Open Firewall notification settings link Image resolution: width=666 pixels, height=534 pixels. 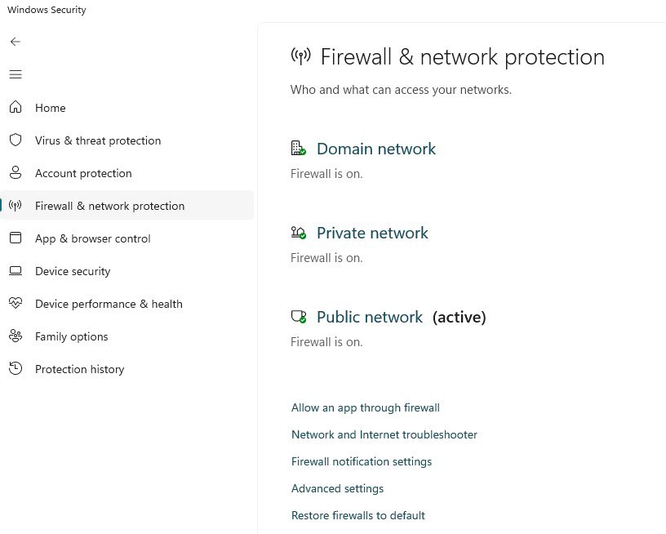[361, 461]
